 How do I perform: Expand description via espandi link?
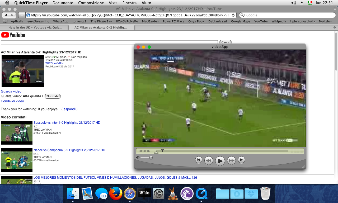coord(69,109)
